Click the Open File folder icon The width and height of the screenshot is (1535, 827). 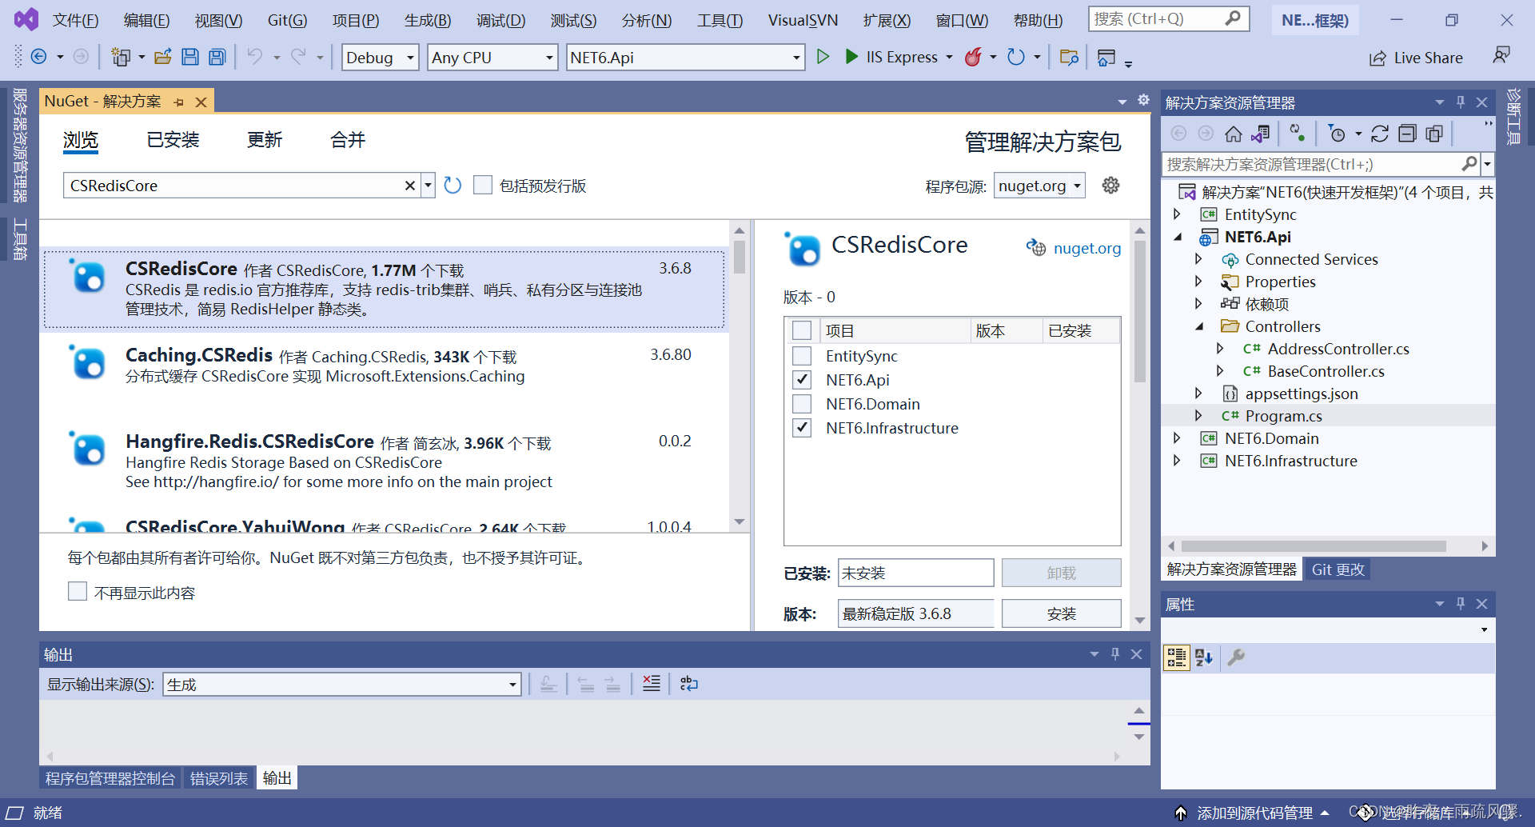[x=163, y=57]
